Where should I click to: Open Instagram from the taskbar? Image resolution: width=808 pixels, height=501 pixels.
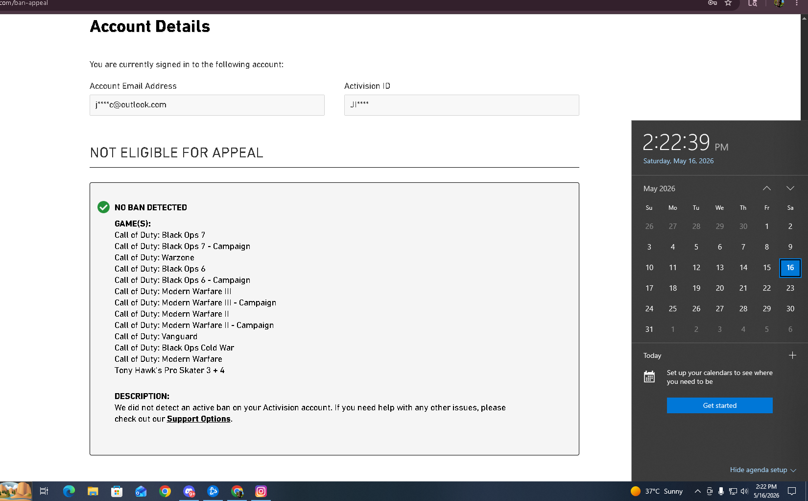coord(261,491)
